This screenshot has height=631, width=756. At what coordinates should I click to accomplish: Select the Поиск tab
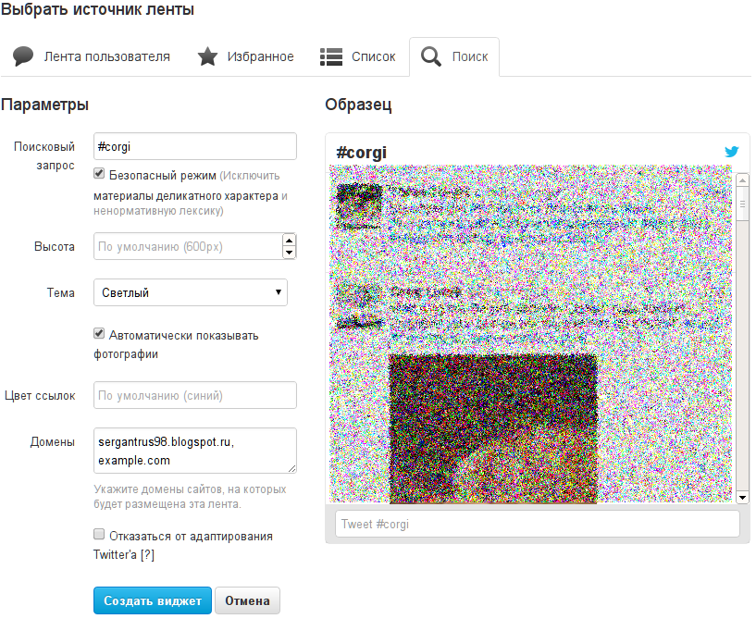click(454, 56)
